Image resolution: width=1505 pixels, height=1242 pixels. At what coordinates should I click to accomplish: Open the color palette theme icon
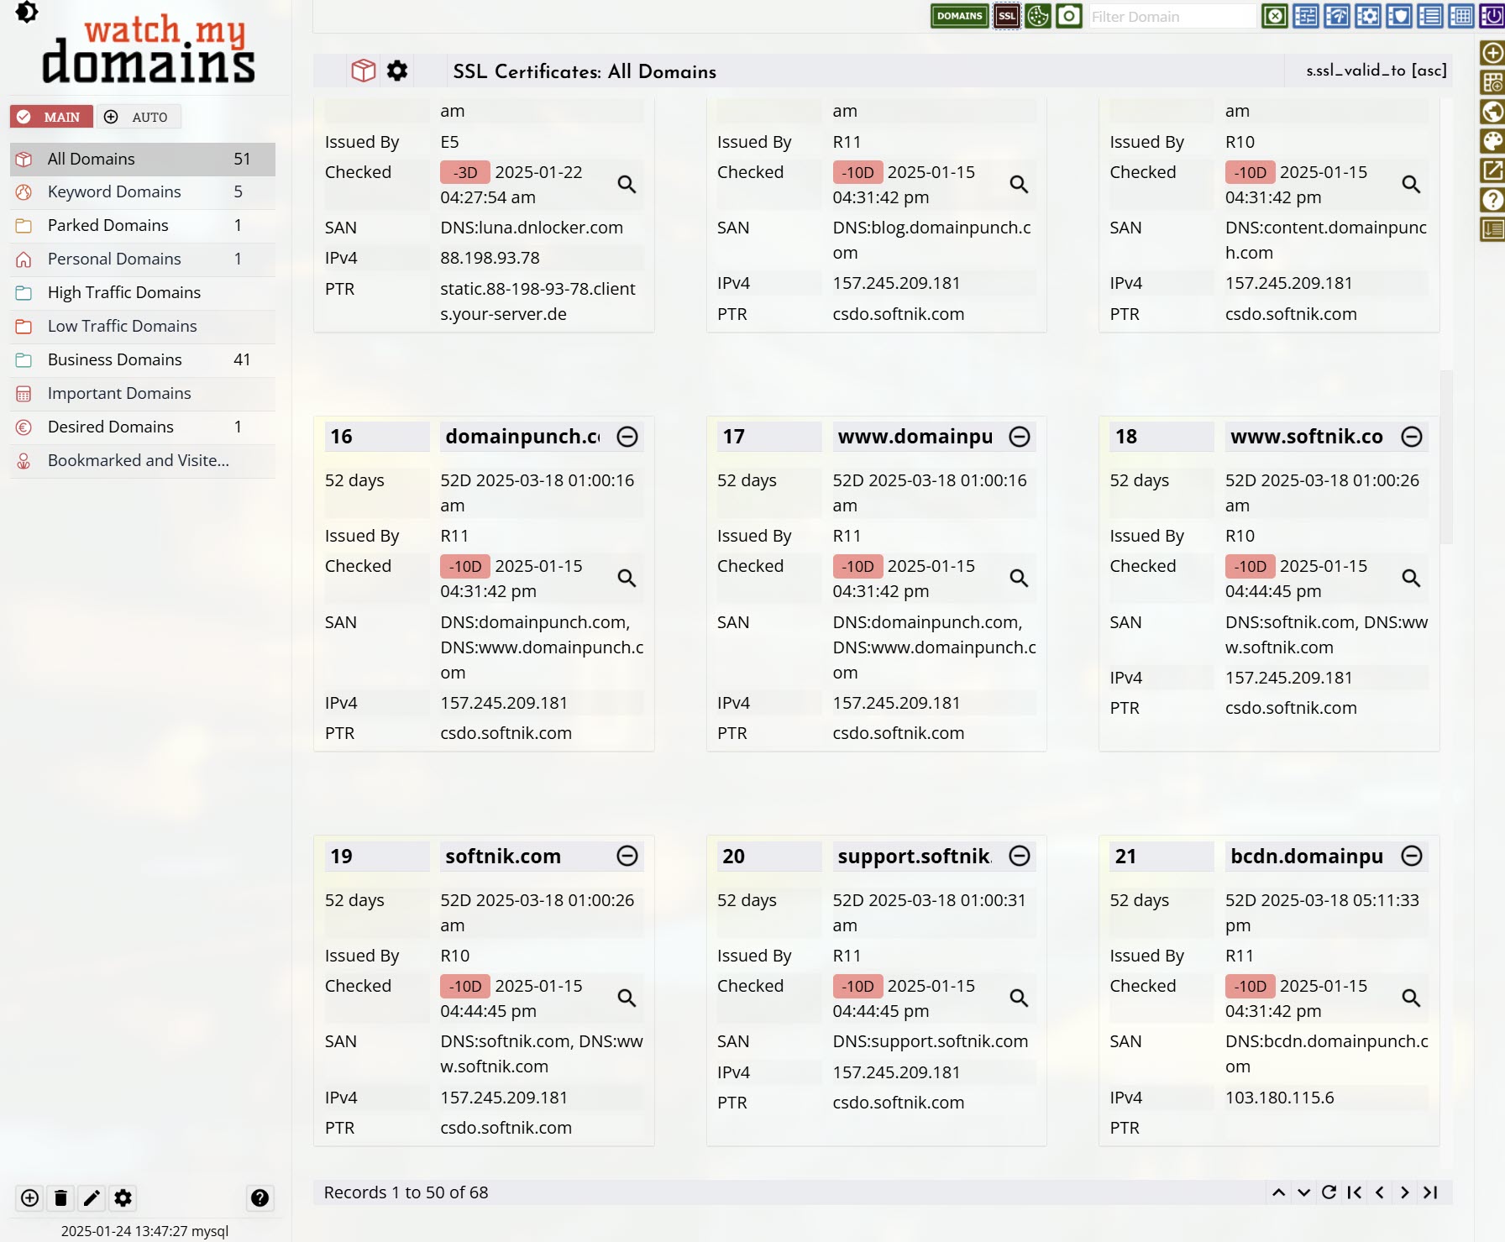1492,141
